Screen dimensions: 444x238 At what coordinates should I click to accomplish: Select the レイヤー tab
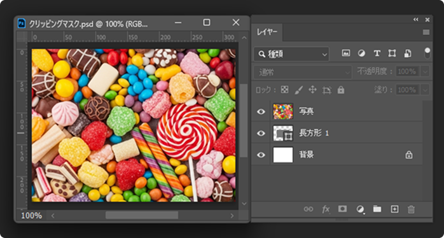click(267, 32)
